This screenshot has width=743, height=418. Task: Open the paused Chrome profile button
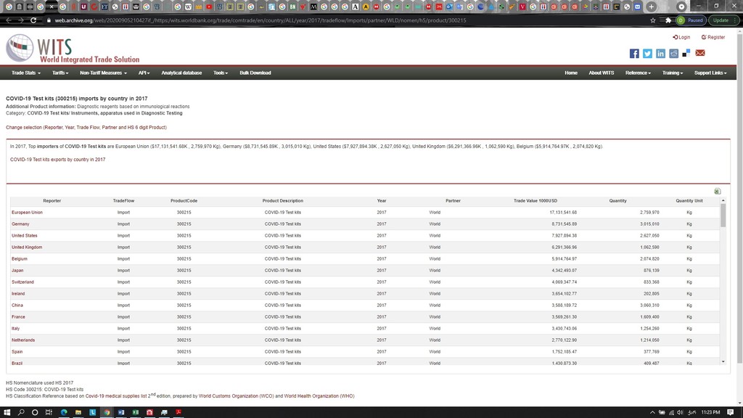coord(691,20)
